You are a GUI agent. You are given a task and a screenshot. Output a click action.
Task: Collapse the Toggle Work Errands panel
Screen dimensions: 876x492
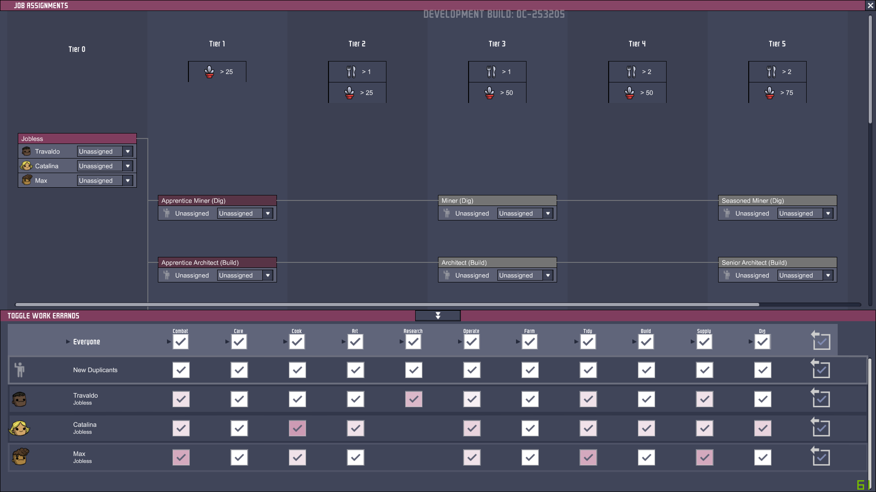[x=438, y=316]
